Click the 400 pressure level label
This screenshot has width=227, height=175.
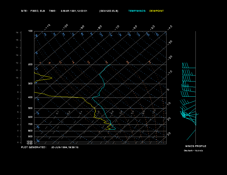pyautogui.click(x=30, y=98)
